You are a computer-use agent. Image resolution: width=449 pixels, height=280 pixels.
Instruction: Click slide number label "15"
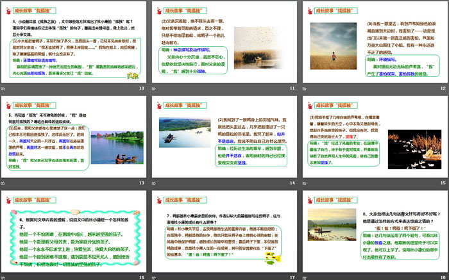443,183
